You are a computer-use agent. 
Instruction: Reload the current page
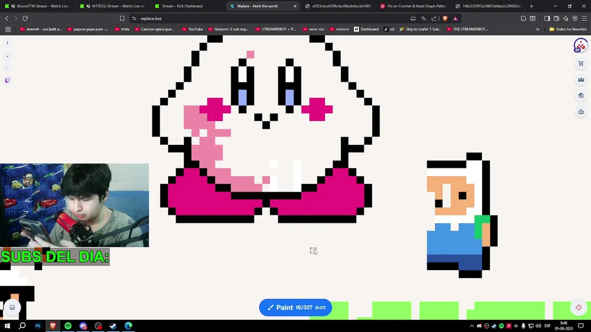pyautogui.click(x=25, y=18)
